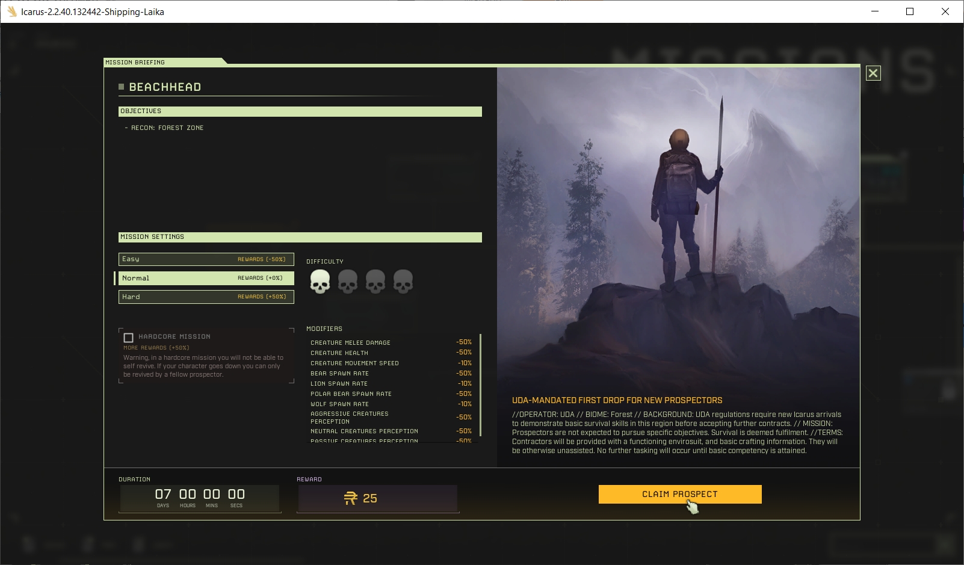
Task: Select Hard difficulty with +50% rewards
Action: click(x=206, y=297)
